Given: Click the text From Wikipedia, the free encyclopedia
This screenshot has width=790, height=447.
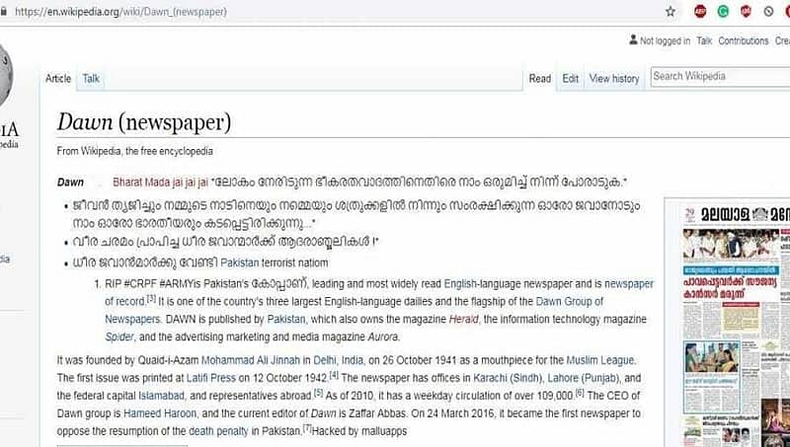Looking at the screenshot, I should pos(134,151).
